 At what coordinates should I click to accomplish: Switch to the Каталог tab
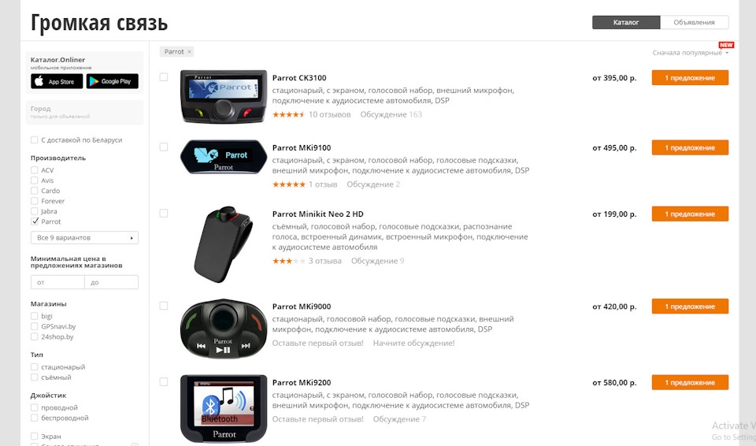(626, 22)
